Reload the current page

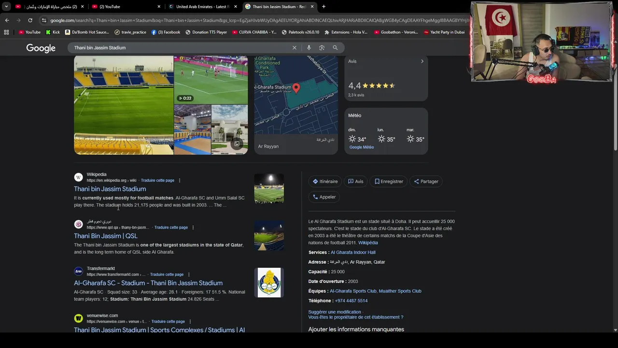click(30, 20)
